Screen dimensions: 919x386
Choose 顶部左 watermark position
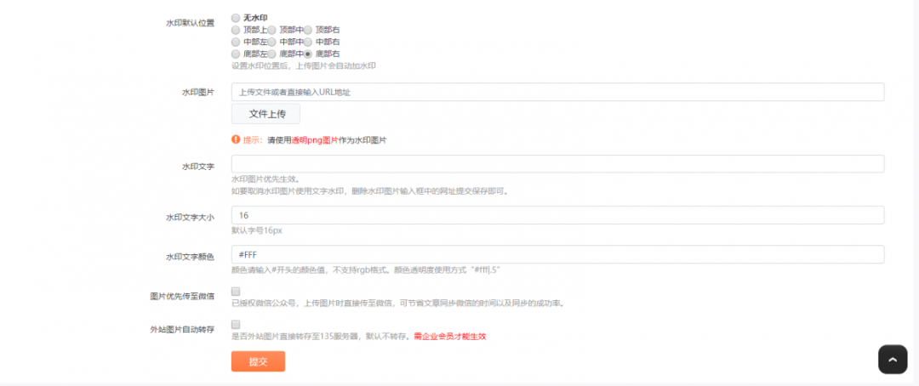coord(236,30)
